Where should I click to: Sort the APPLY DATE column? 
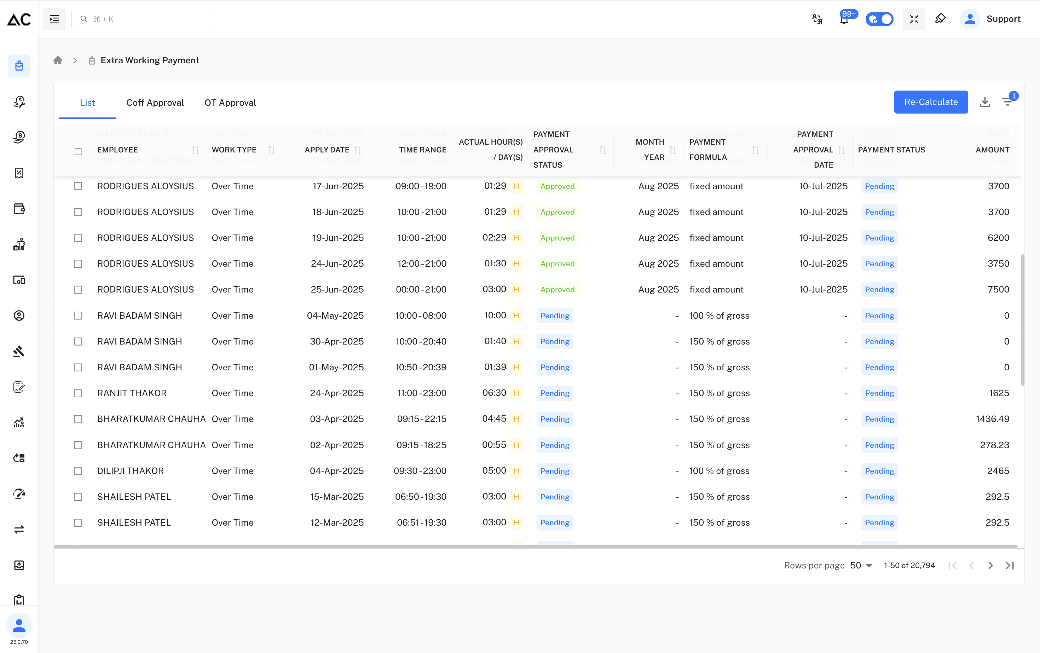click(358, 150)
